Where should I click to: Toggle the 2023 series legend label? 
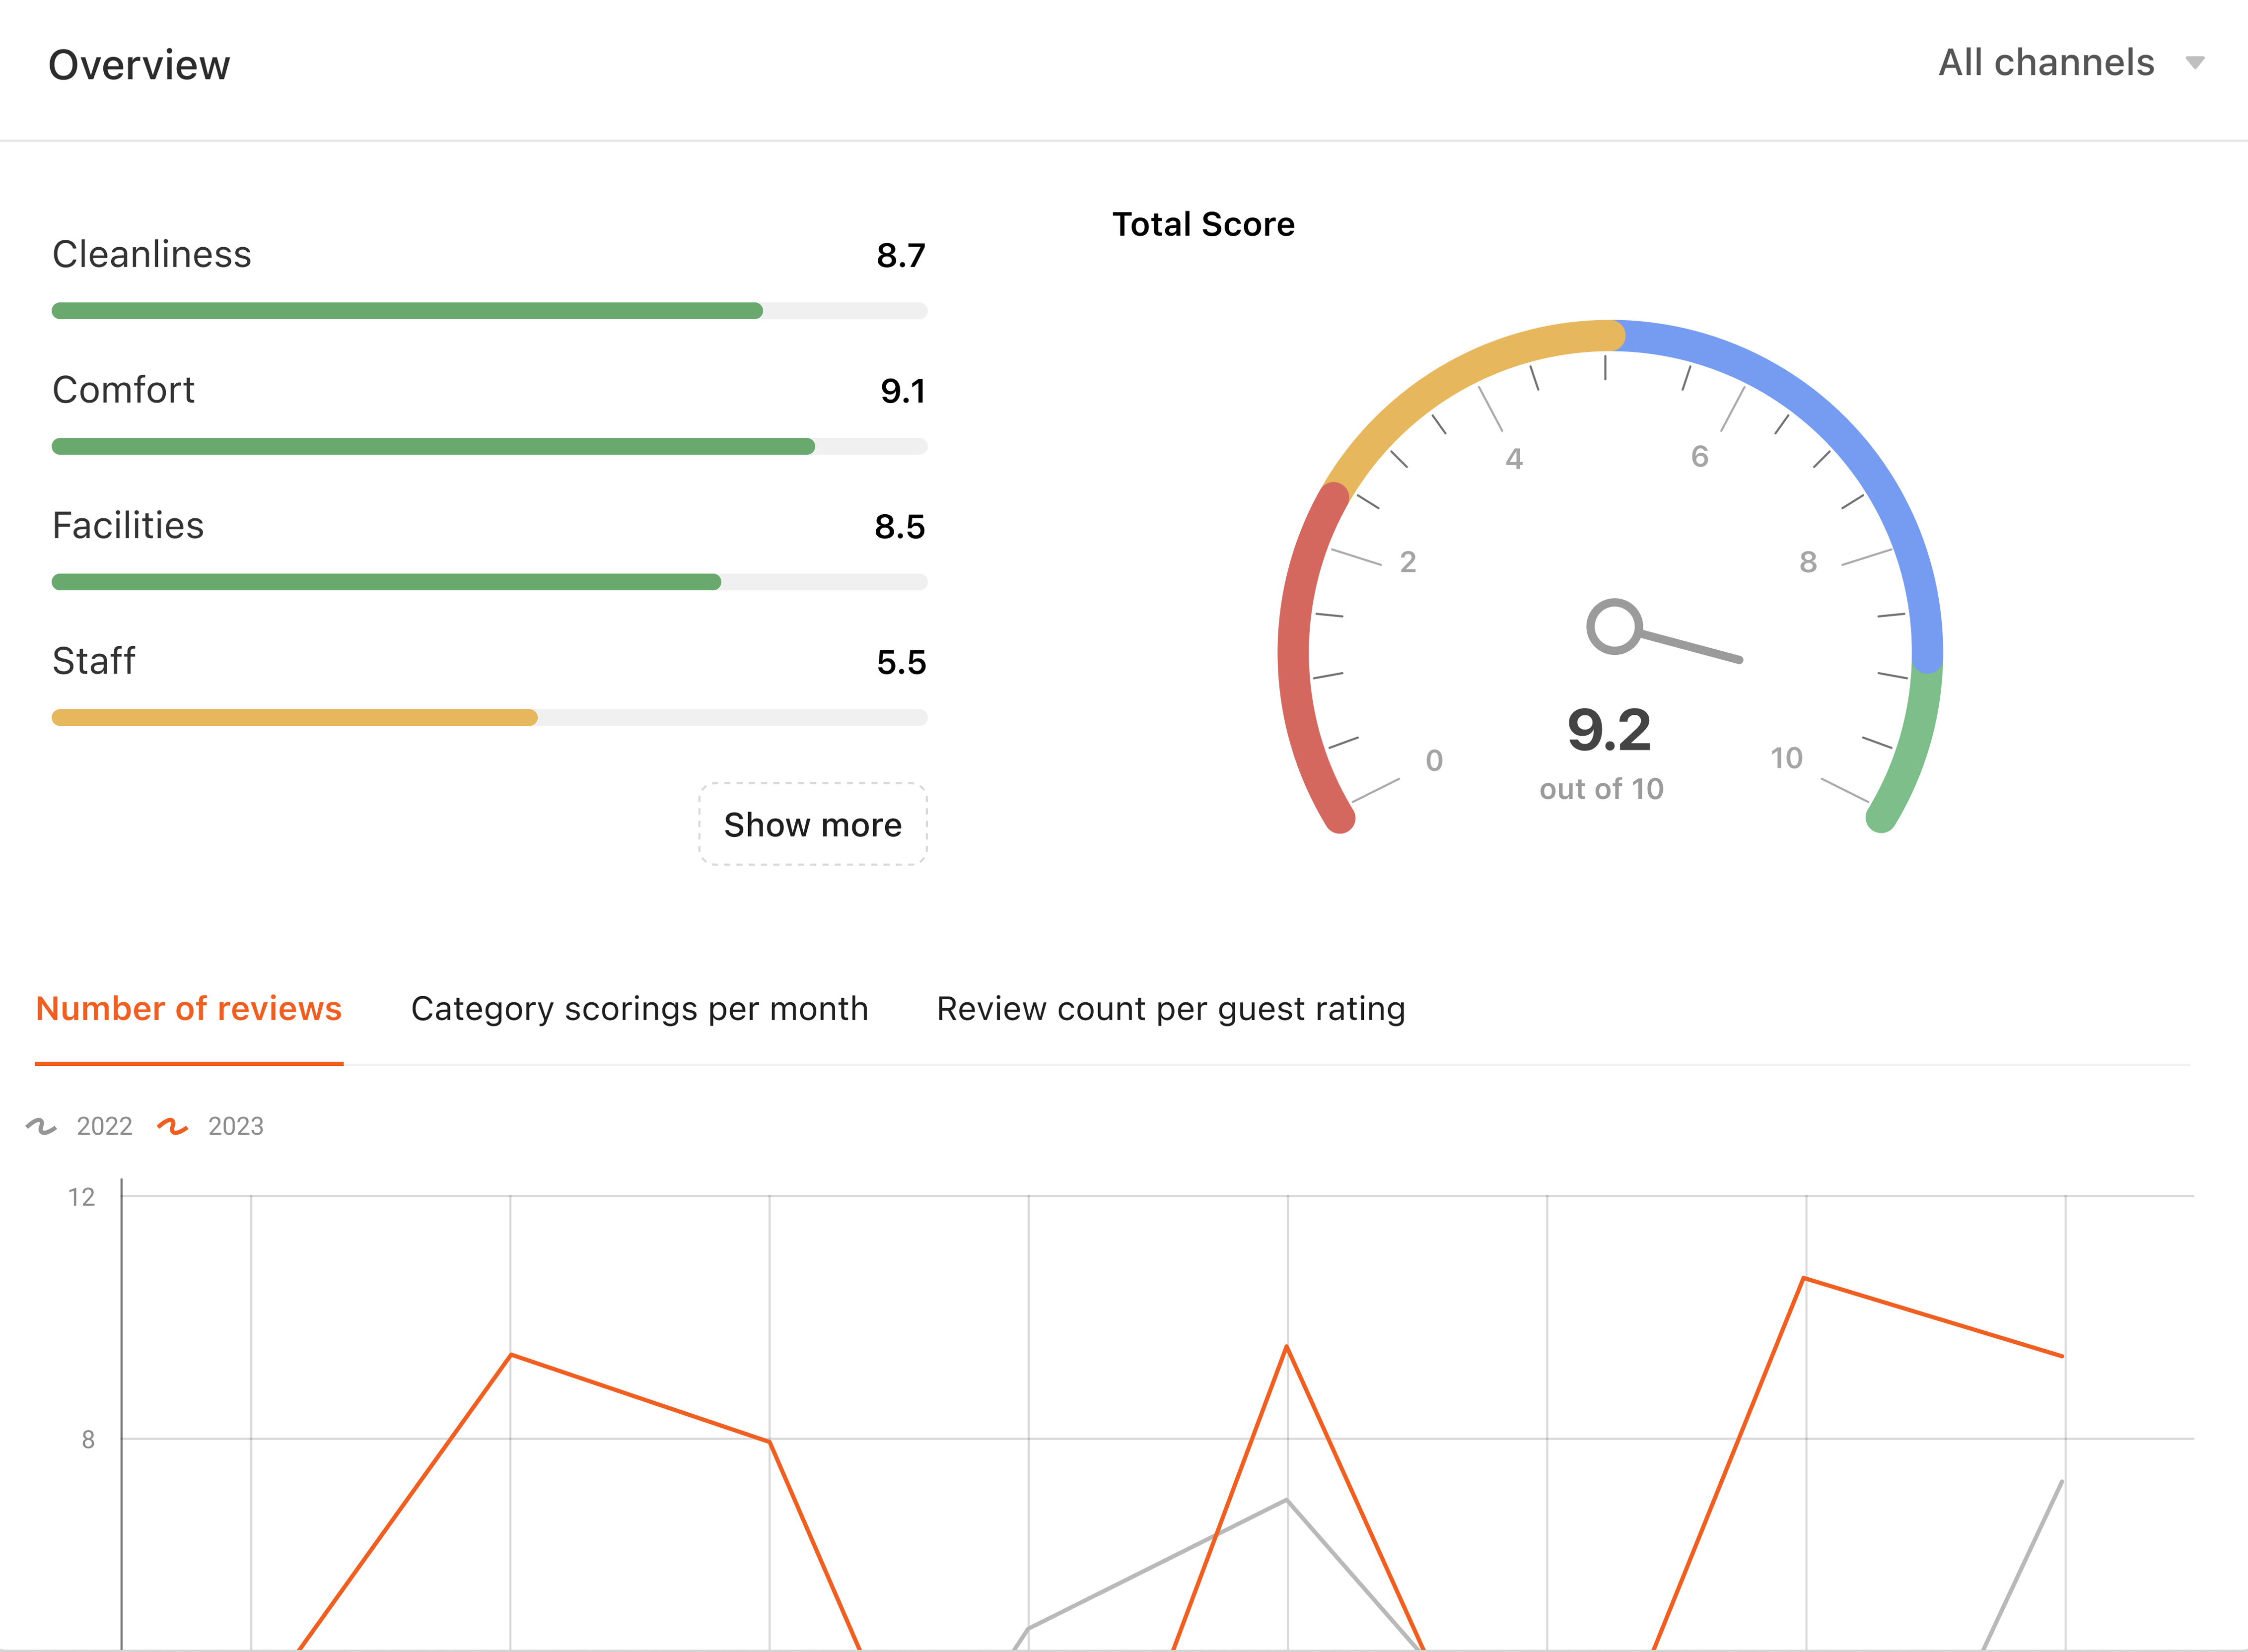(x=235, y=1126)
